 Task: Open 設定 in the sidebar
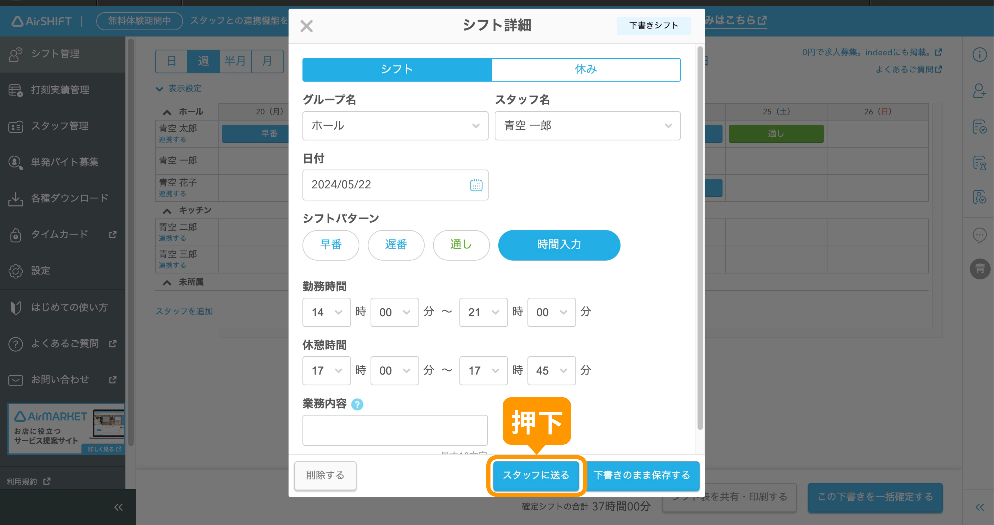click(x=63, y=271)
